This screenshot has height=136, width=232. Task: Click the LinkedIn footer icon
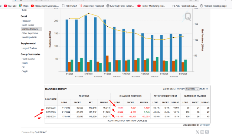coord(207,132)
